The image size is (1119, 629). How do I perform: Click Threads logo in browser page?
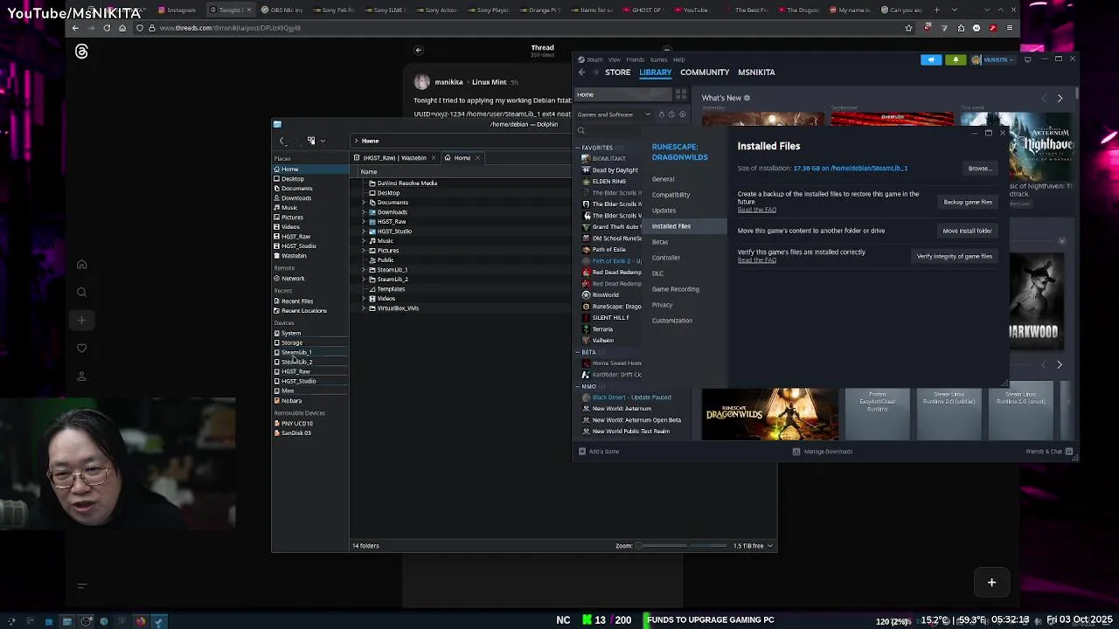[x=81, y=52]
